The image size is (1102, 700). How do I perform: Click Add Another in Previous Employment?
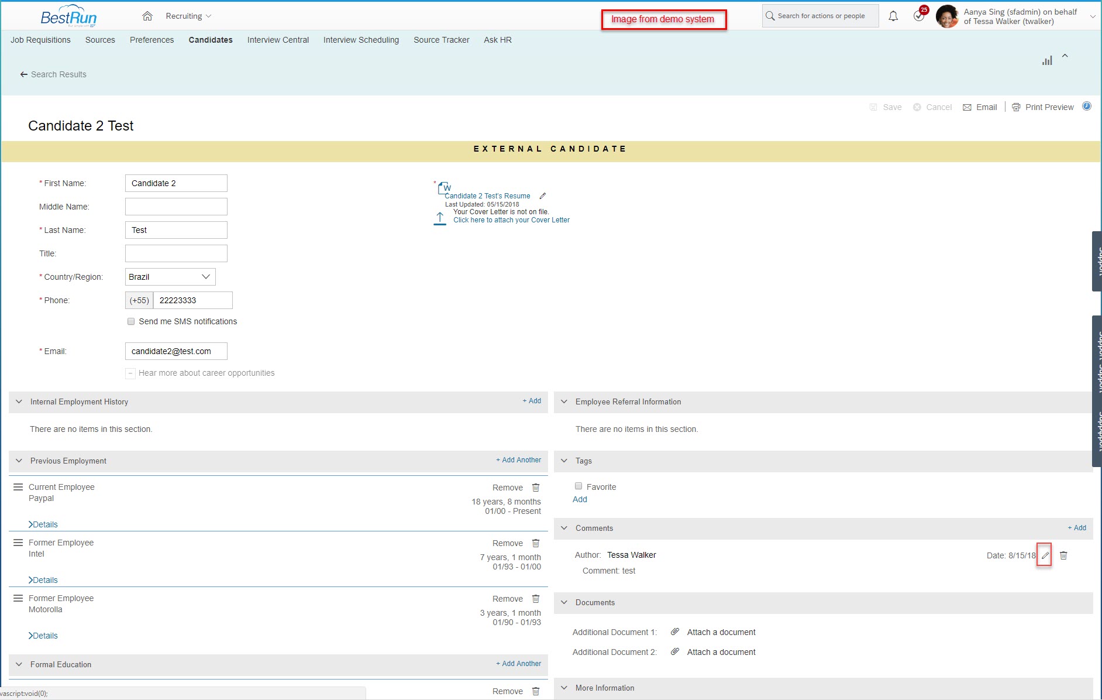(x=519, y=460)
